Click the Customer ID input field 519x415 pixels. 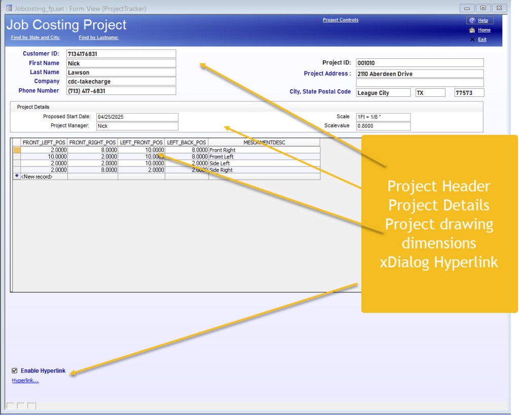click(x=121, y=54)
